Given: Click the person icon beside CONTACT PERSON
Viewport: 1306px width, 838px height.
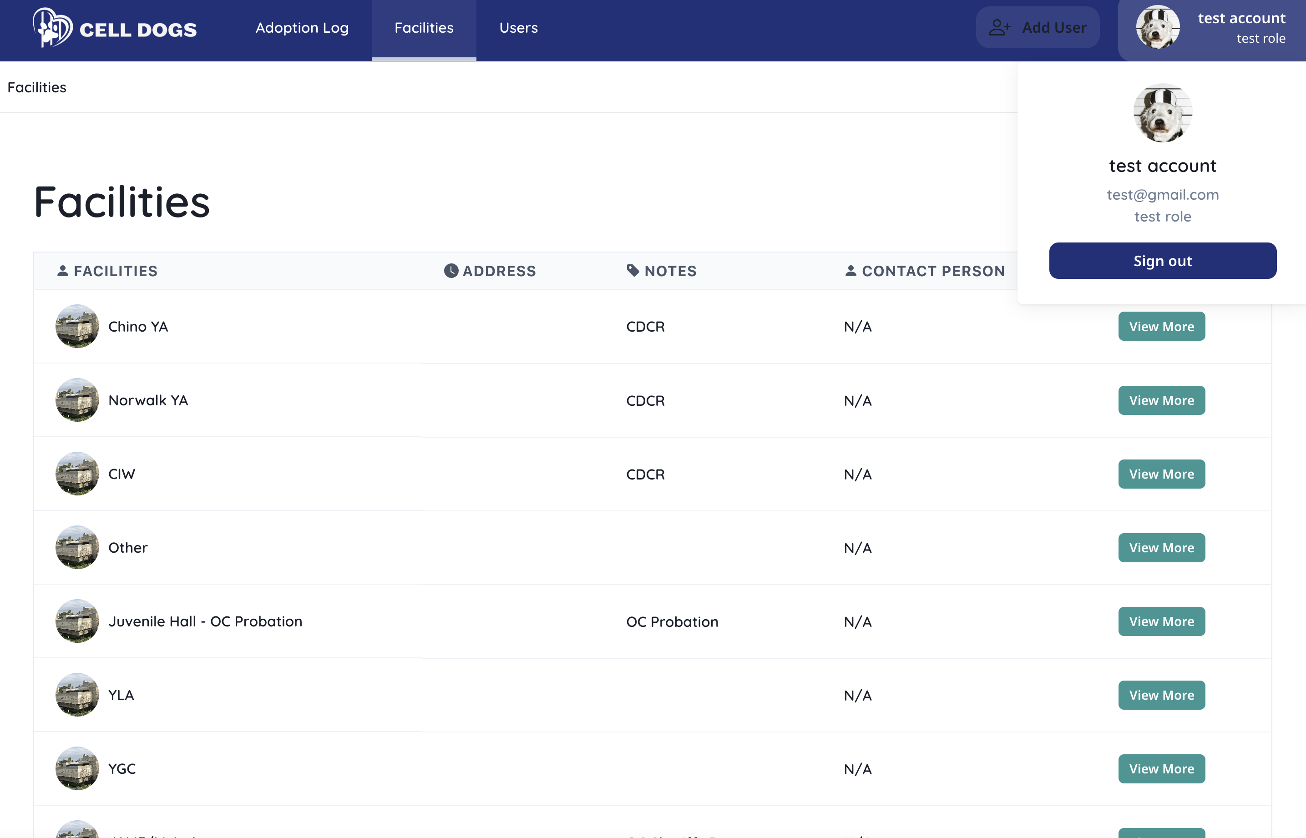Looking at the screenshot, I should tap(850, 270).
